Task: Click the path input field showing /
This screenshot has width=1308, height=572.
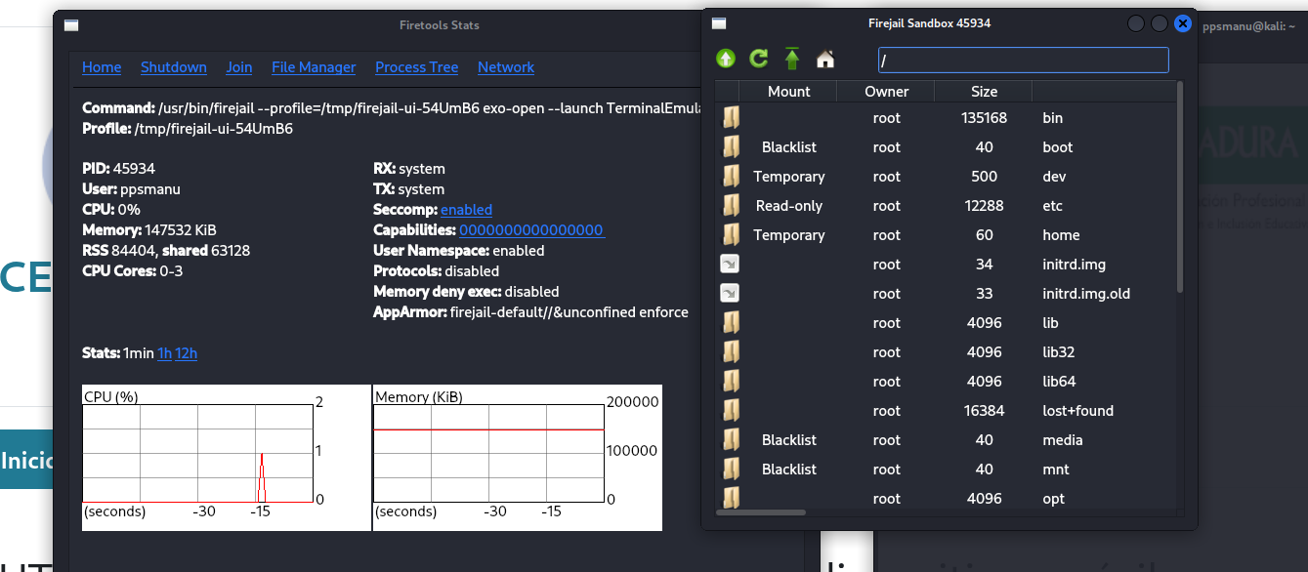Action: point(1024,61)
